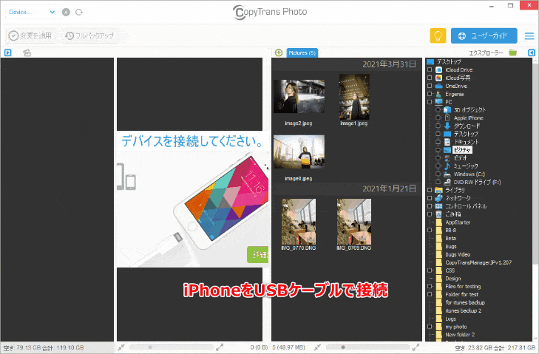
Task: Click enlarge thumbnails icon in PC pane
Action: click(x=416, y=347)
